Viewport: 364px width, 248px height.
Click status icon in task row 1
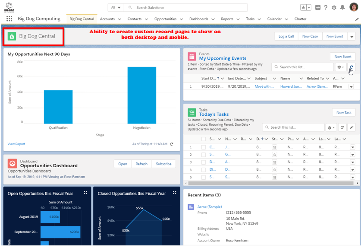[275, 147]
